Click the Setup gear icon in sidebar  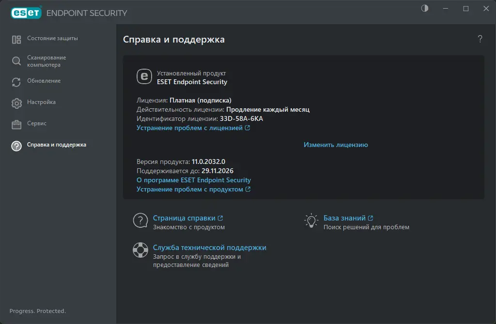[x=16, y=103]
